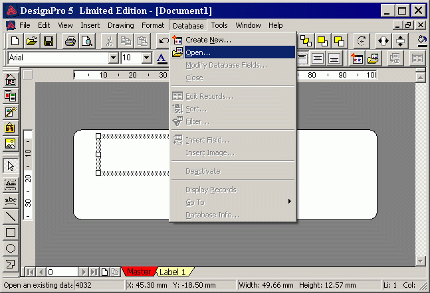Go to last record button

point(94,272)
